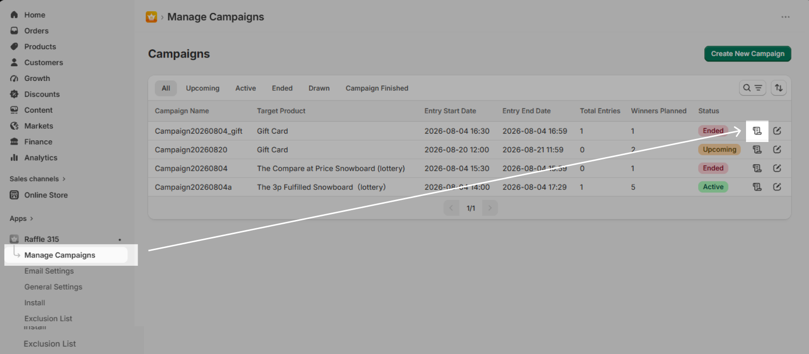Open entries list for Campaign20260820
This screenshot has height=354, width=809.
coord(757,150)
